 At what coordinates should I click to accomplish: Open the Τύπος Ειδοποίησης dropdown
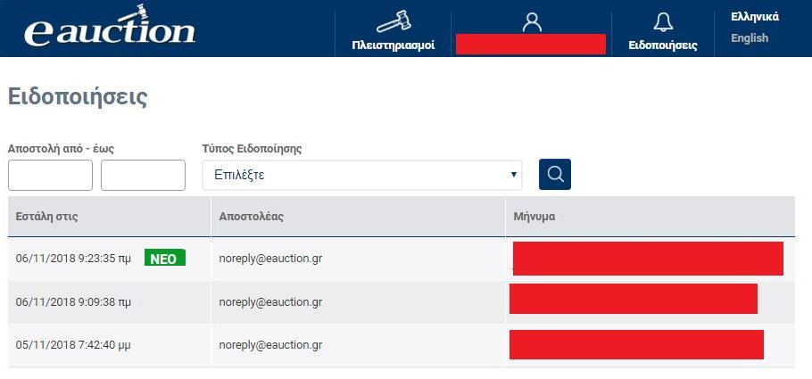(362, 175)
